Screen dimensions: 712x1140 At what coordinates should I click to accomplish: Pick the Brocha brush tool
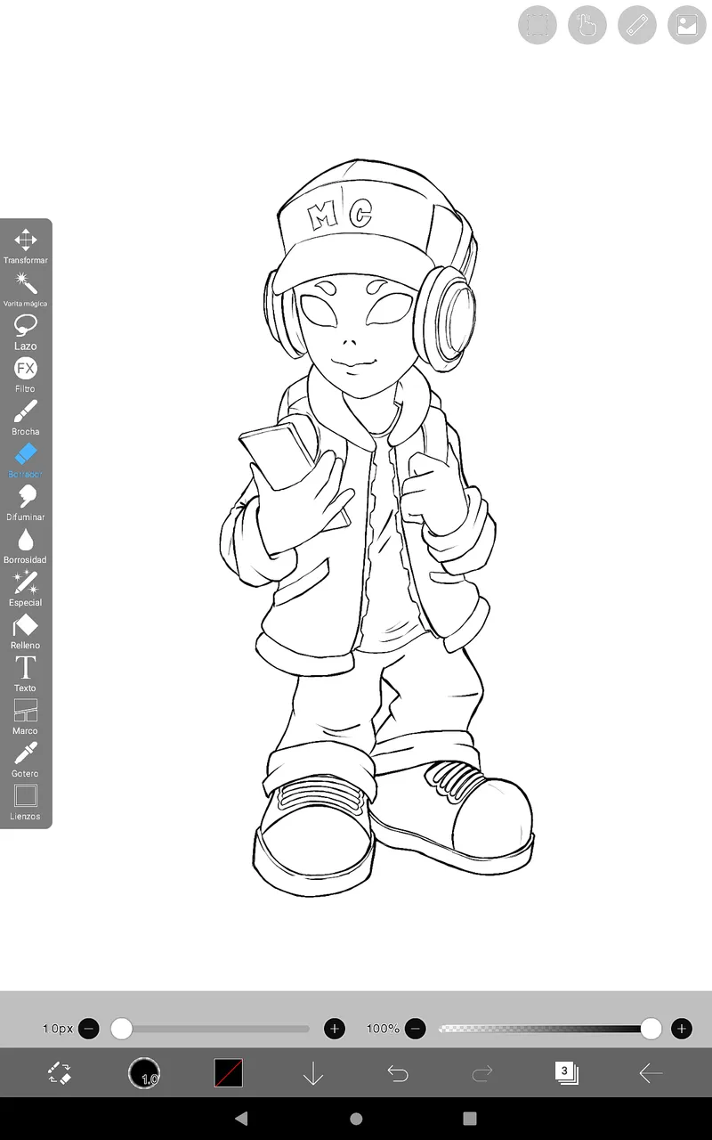pyautogui.click(x=25, y=418)
